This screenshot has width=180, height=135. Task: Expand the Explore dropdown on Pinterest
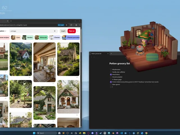click(x=3, y=31)
